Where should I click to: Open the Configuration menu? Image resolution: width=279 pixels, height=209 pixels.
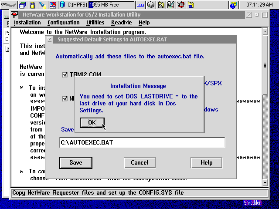64,23
